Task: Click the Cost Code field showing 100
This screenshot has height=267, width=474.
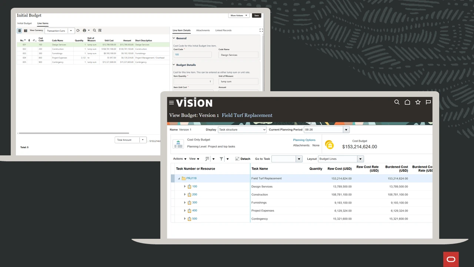Action: point(193,55)
